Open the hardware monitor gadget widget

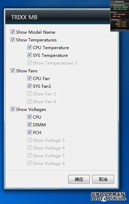(x=119, y=16)
